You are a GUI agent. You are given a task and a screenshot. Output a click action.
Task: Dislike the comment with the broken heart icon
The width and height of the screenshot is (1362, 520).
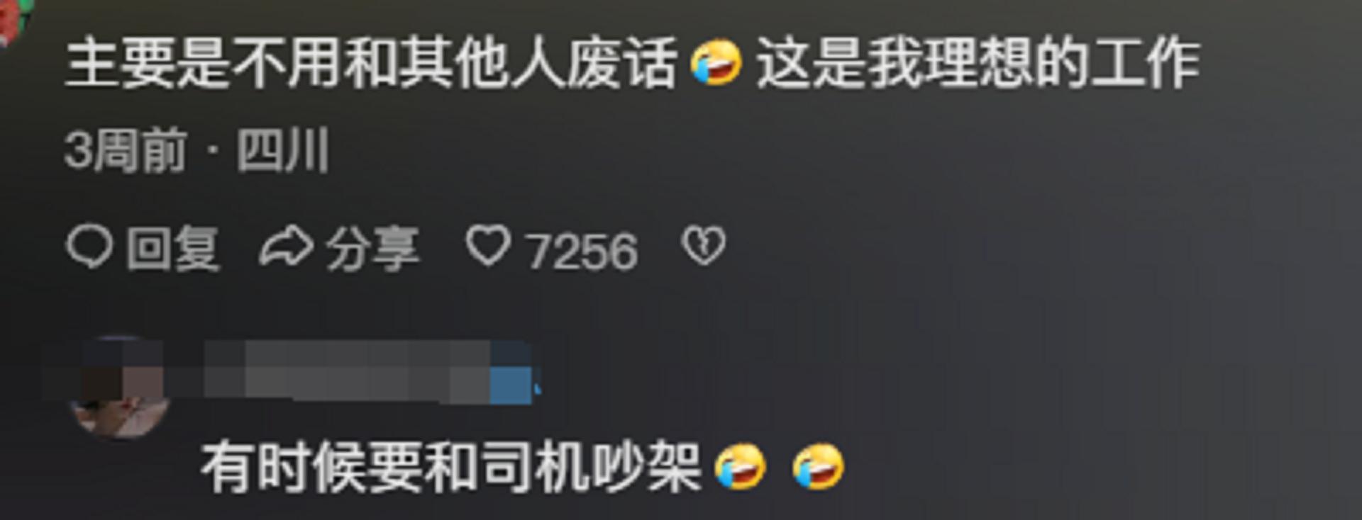click(703, 246)
